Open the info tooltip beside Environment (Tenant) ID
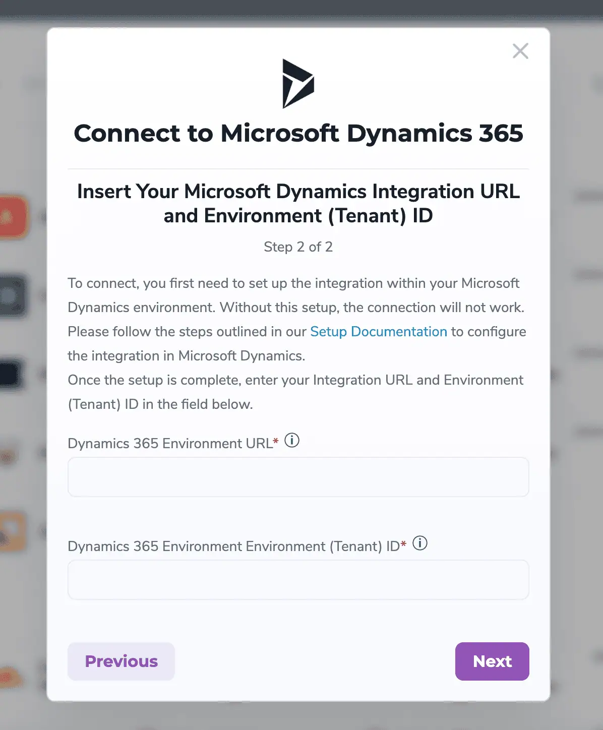This screenshot has width=603, height=730. [x=420, y=543]
